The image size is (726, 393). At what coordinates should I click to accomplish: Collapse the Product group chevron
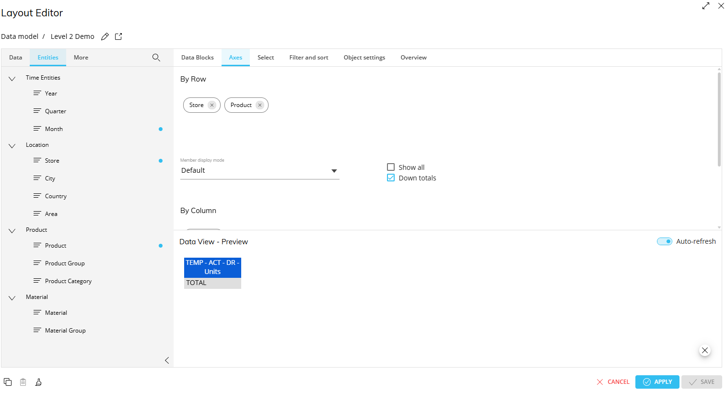(12, 230)
